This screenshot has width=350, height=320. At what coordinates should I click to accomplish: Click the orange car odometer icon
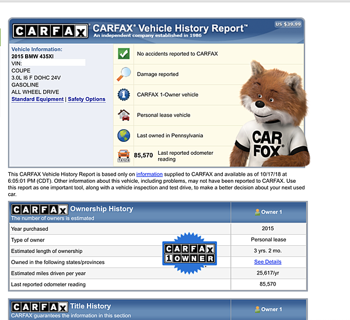tap(124, 156)
